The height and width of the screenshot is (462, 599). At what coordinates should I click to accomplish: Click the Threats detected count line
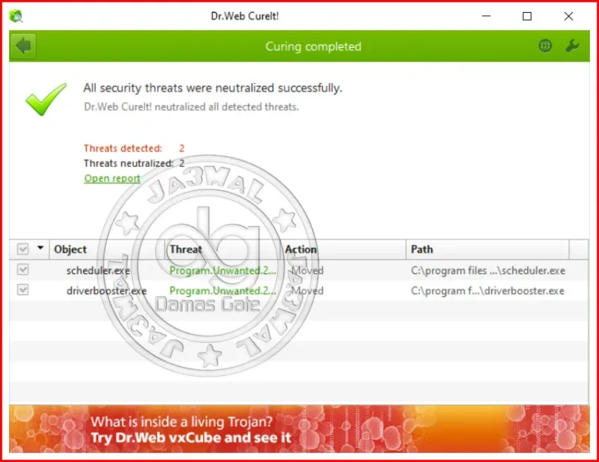(134, 148)
